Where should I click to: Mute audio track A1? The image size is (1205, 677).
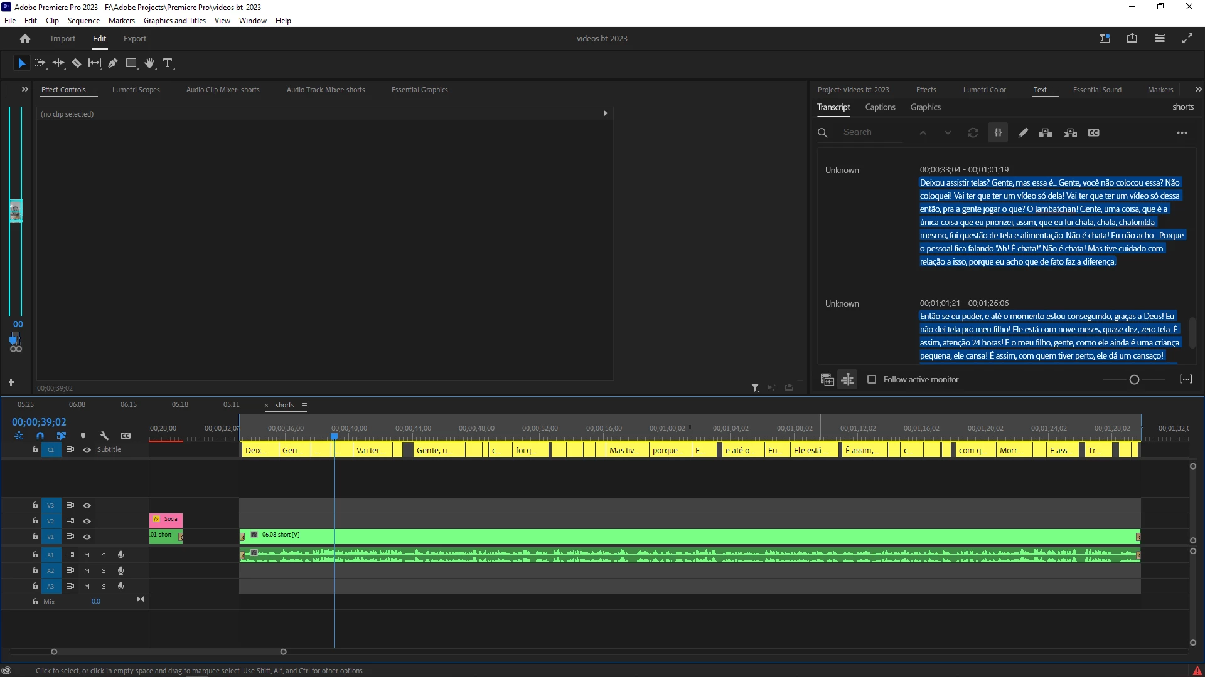click(87, 555)
